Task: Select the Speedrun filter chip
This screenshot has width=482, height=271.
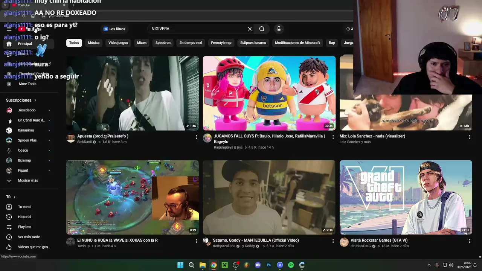Action: (163, 43)
